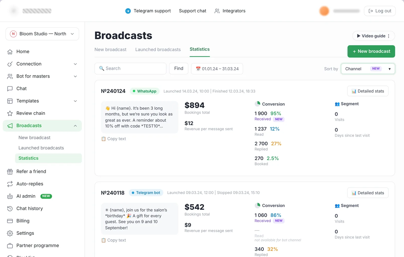Open Auto-replies loop icon
This screenshot has width=404, height=257.
point(10,184)
